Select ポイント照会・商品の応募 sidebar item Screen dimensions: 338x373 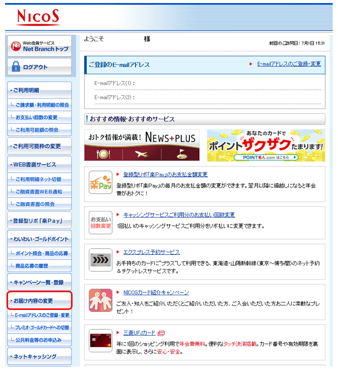pyautogui.click(x=39, y=253)
